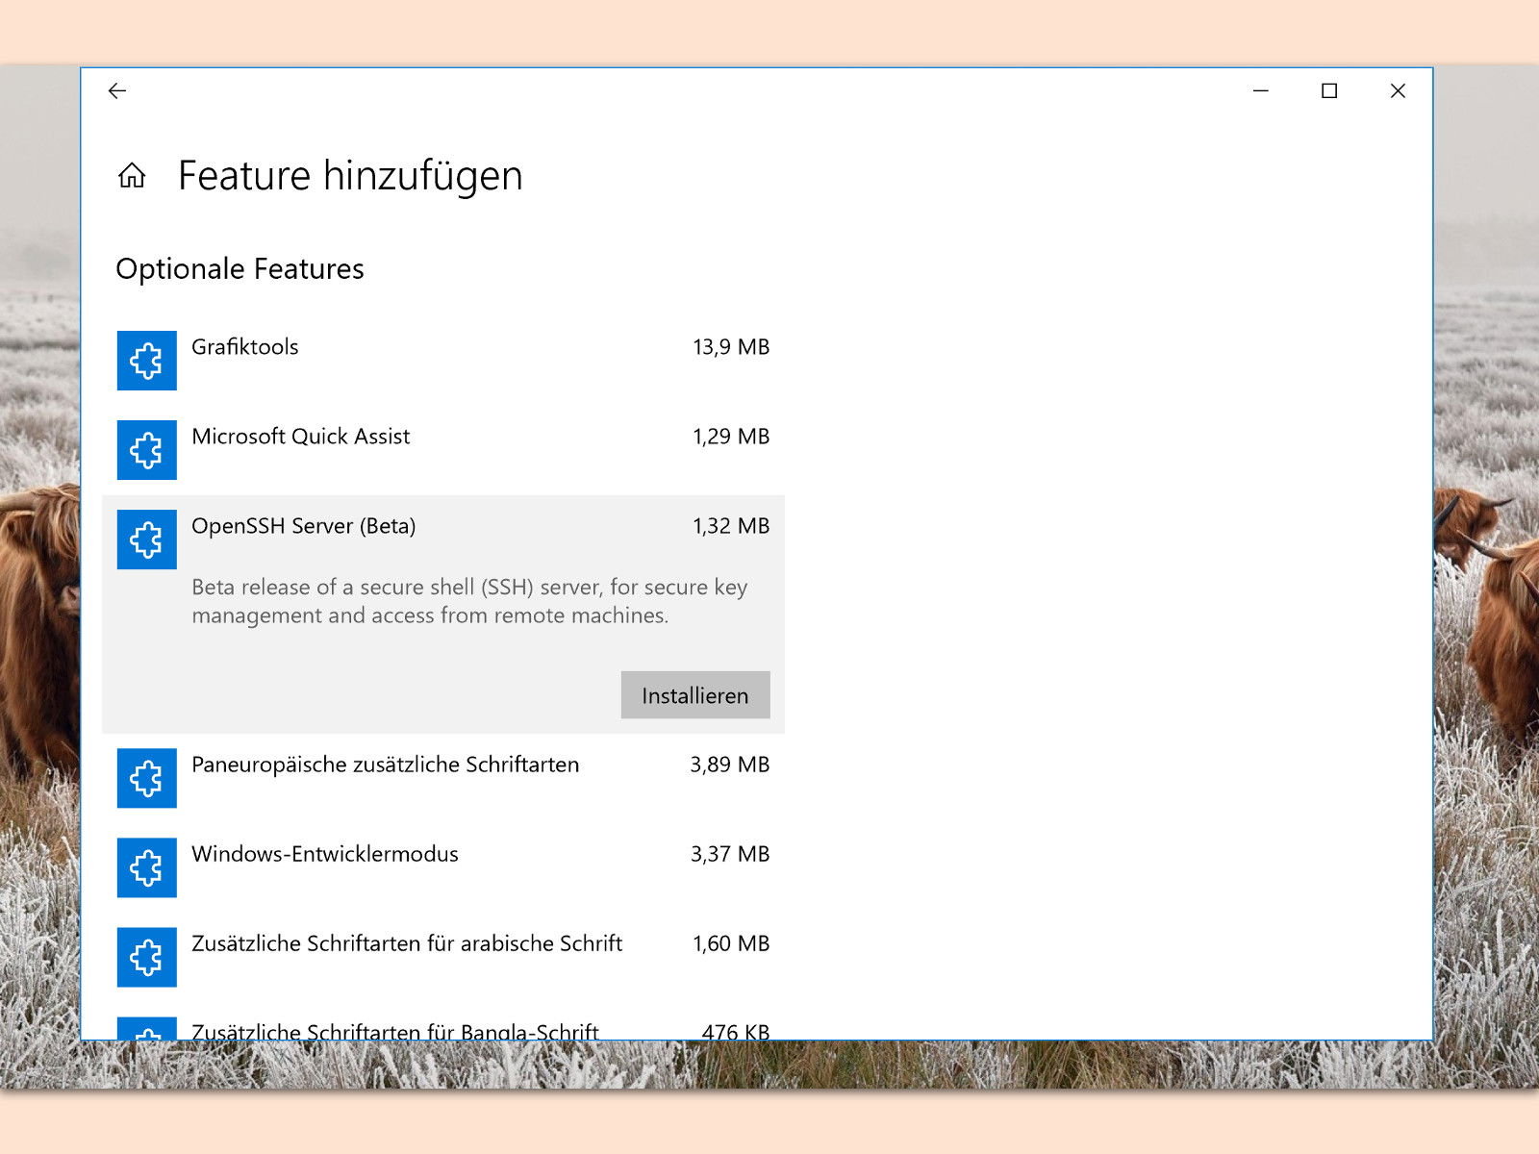Viewport: 1539px width, 1154px height.
Task: Click the 13,9 MB size of Grafiktools
Action: click(x=731, y=347)
